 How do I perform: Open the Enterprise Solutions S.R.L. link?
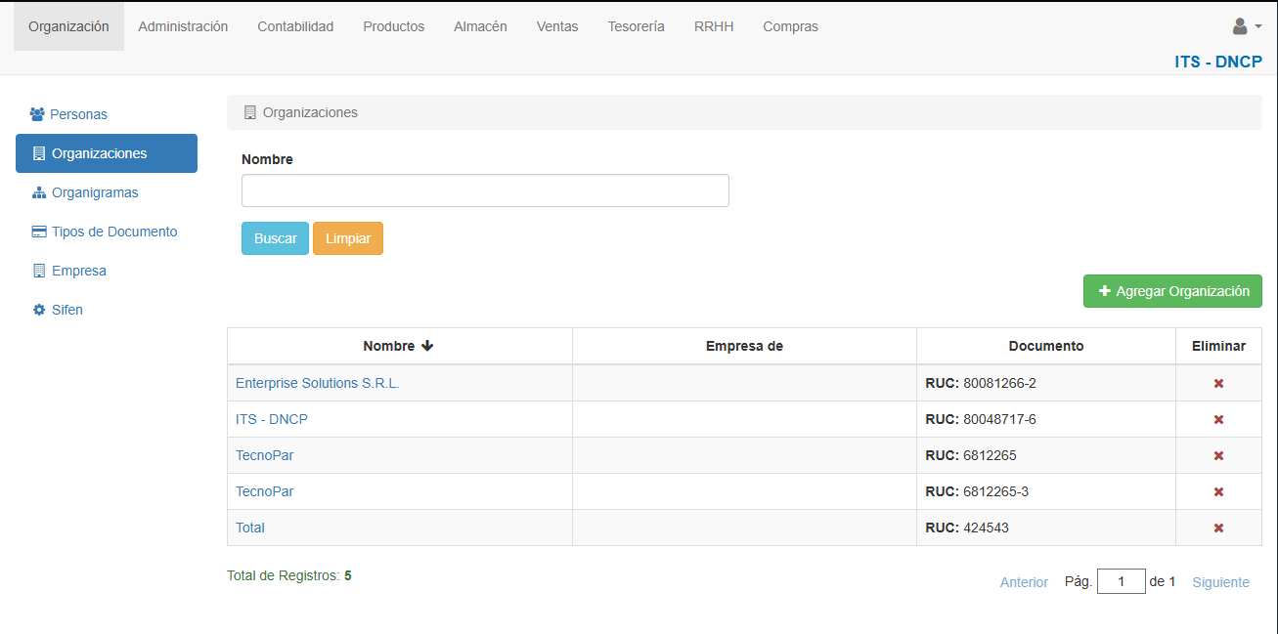pos(317,383)
